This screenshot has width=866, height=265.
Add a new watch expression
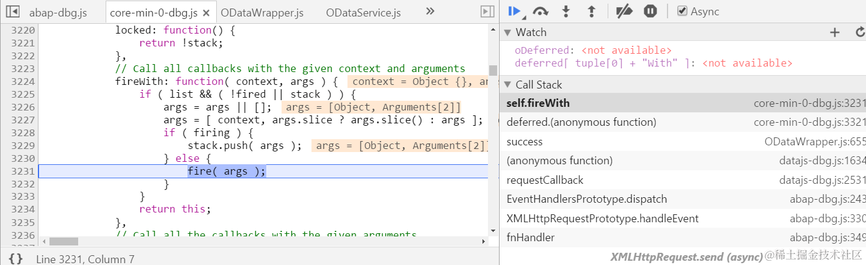835,32
